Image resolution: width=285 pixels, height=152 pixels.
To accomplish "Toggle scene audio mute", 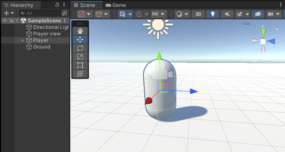I will pyautogui.click(x=227, y=14).
